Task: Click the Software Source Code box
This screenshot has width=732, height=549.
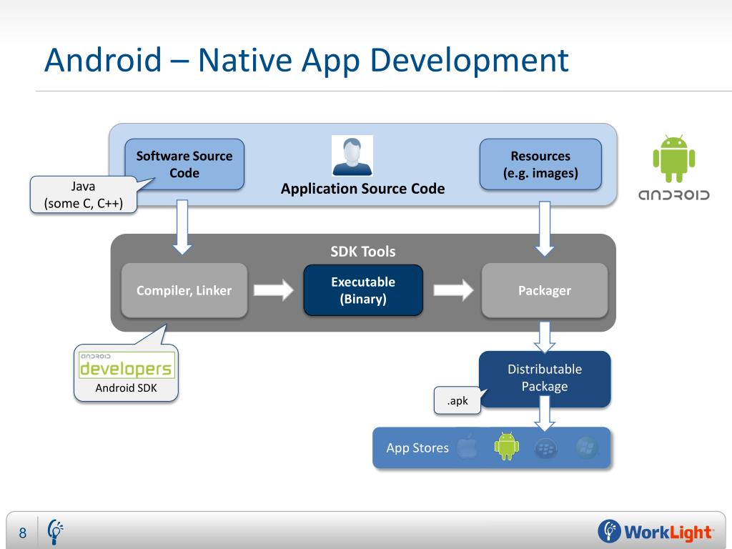Action: coord(184,164)
